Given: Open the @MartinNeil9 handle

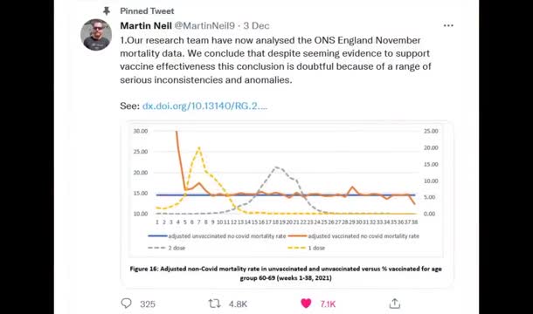Looking at the screenshot, I should coord(204,26).
